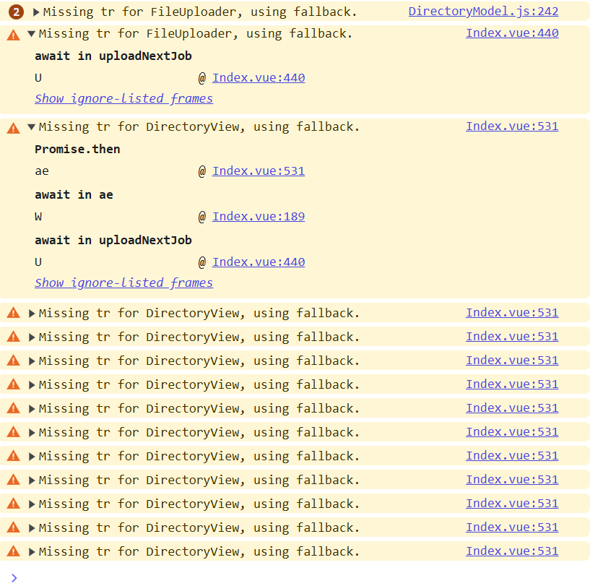Viewport: 590px width, 586px height.
Task: Open Index.vue:531 from the Promise.then frame
Action: (x=258, y=171)
